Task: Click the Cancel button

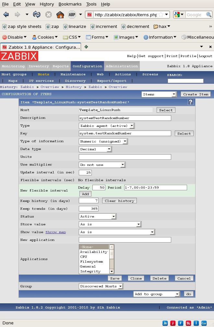Action: click(184, 278)
